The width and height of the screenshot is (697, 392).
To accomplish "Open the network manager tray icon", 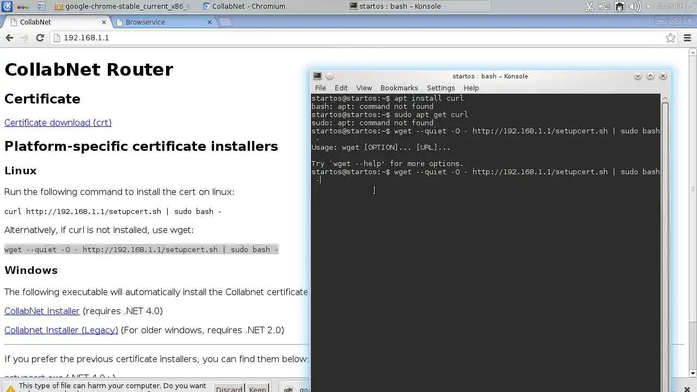I will tap(620, 7).
